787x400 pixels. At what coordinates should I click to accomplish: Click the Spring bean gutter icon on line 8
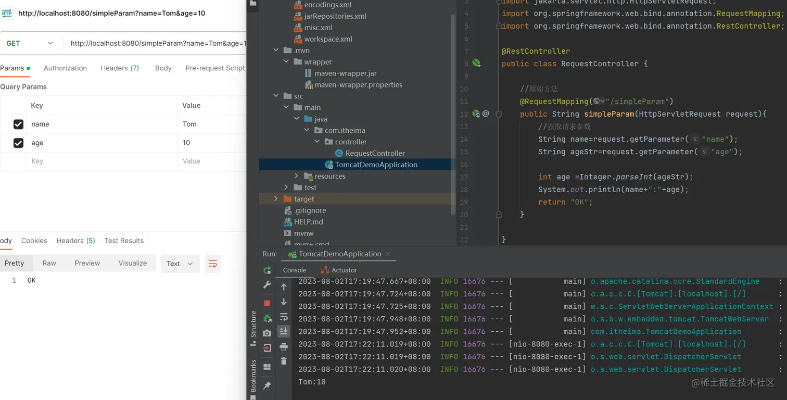(476, 63)
